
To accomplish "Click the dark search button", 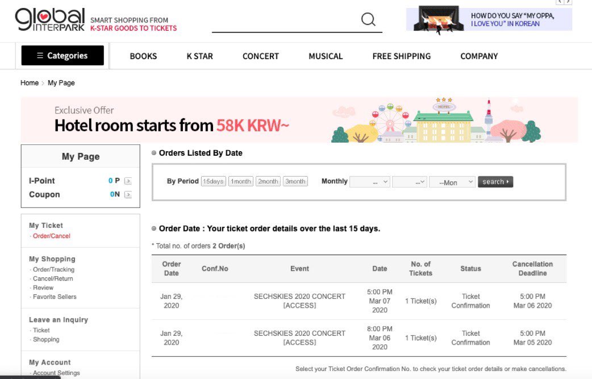I will 495,182.
